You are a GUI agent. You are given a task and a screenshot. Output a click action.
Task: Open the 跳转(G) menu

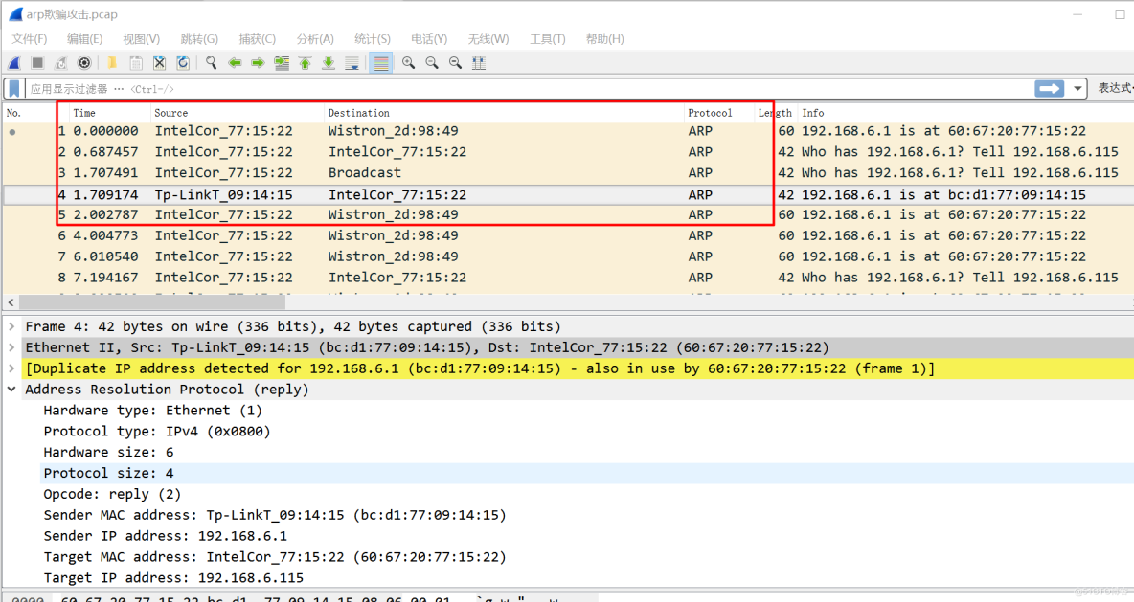pos(199,39)
